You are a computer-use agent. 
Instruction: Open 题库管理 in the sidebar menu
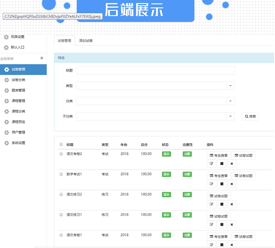pos(18,90)
